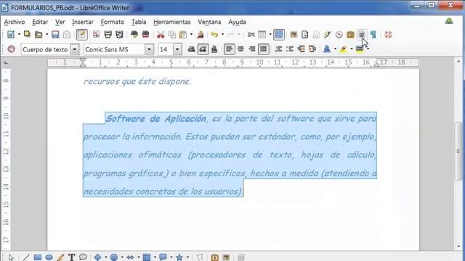Save the document with floppy icon
Image resolution: width=465 pixels, height=261 pixels.
[x=55, y=34]
